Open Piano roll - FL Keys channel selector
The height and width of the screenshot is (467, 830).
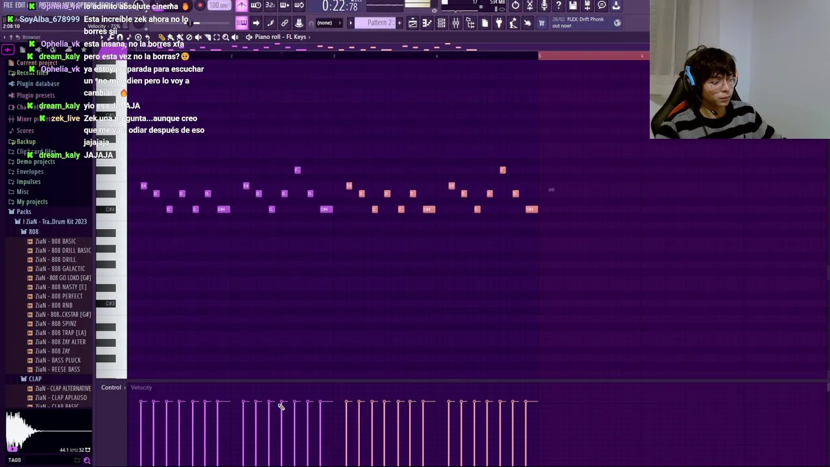point(280,37)
